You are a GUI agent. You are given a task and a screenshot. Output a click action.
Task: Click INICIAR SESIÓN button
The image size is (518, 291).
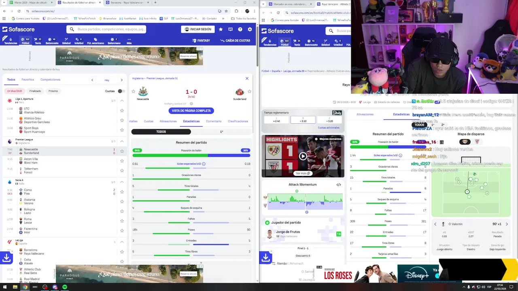pos(198,29)
